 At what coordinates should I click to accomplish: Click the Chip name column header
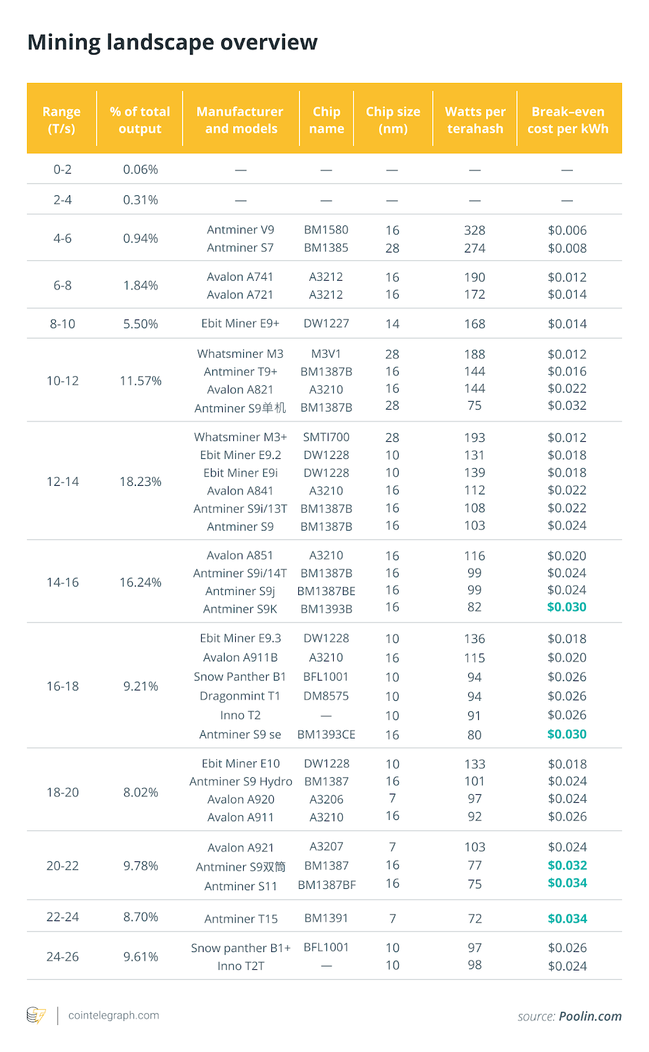(326, 120)
